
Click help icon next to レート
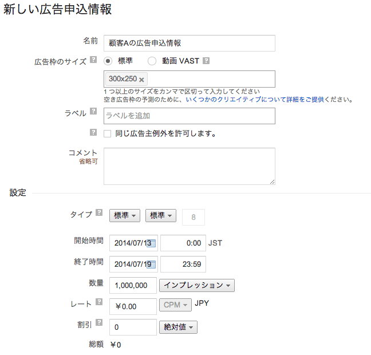tap(99, 301)
